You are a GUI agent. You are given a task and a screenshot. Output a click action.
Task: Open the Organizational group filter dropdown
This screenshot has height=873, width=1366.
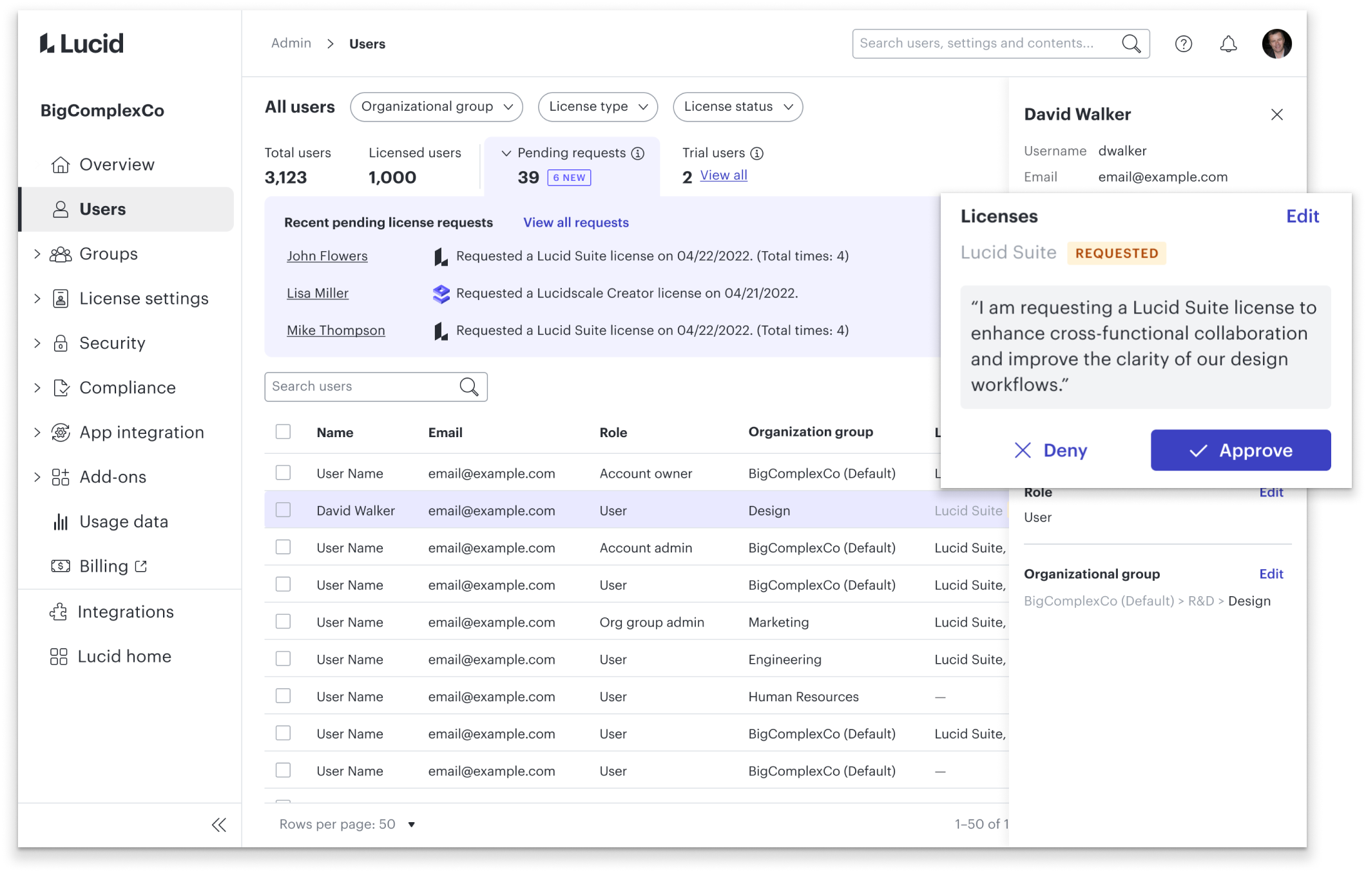pyautogui.click(x=436, y=107)
